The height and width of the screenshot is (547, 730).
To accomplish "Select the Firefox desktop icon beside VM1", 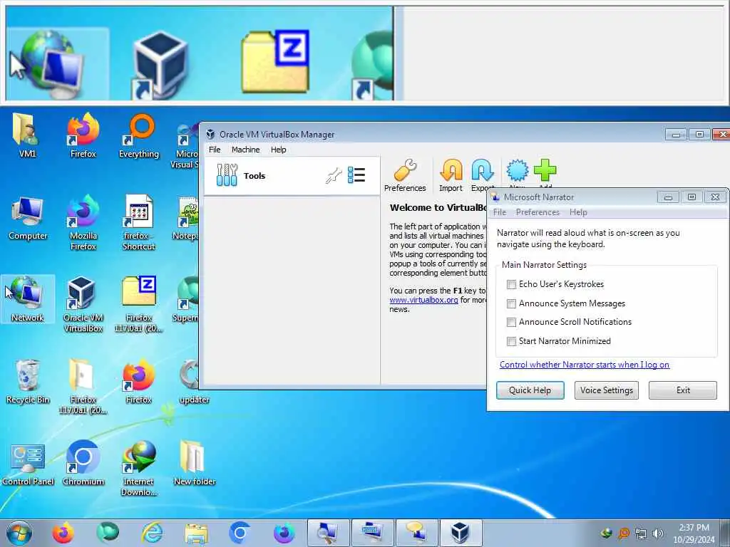I will (83, 135).
